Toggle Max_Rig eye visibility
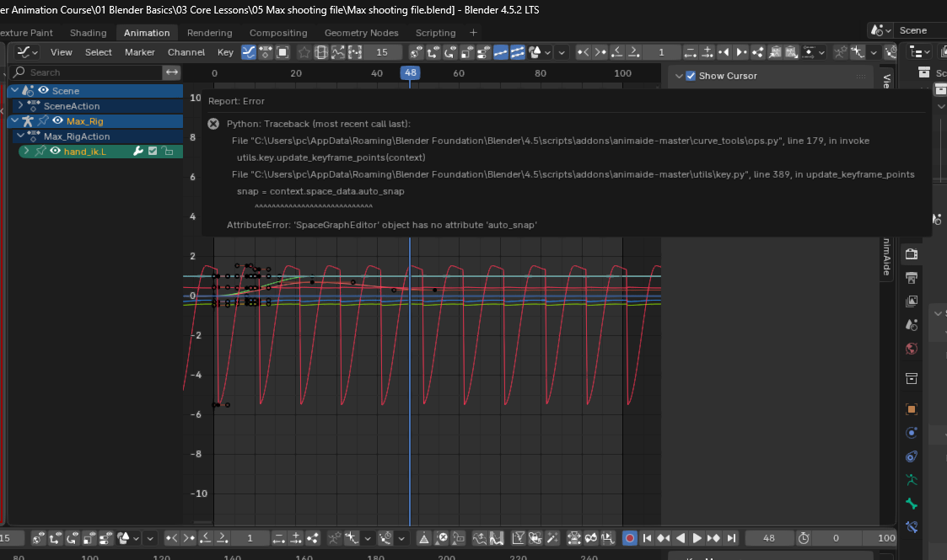The width and height of the screenshot is (947, 560). coord(58,120)
